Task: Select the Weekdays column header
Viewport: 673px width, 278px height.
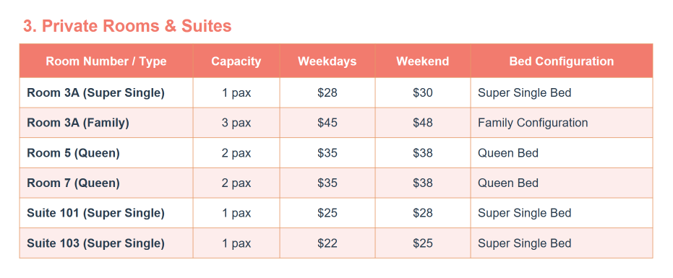Action: click(327, 61)
